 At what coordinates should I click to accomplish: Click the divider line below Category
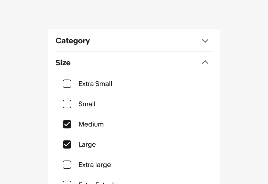tap(134, 51)
